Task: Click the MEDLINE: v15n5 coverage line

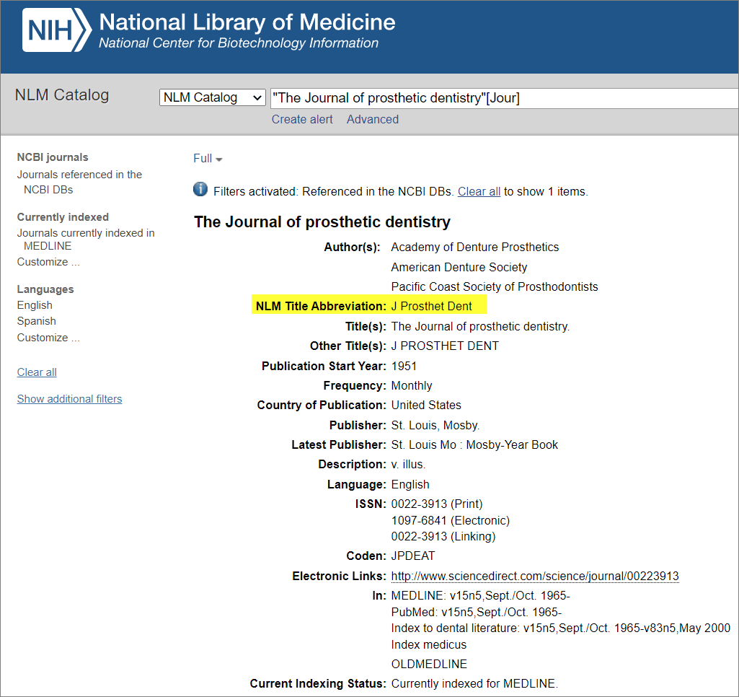Action: coord(481,595)
